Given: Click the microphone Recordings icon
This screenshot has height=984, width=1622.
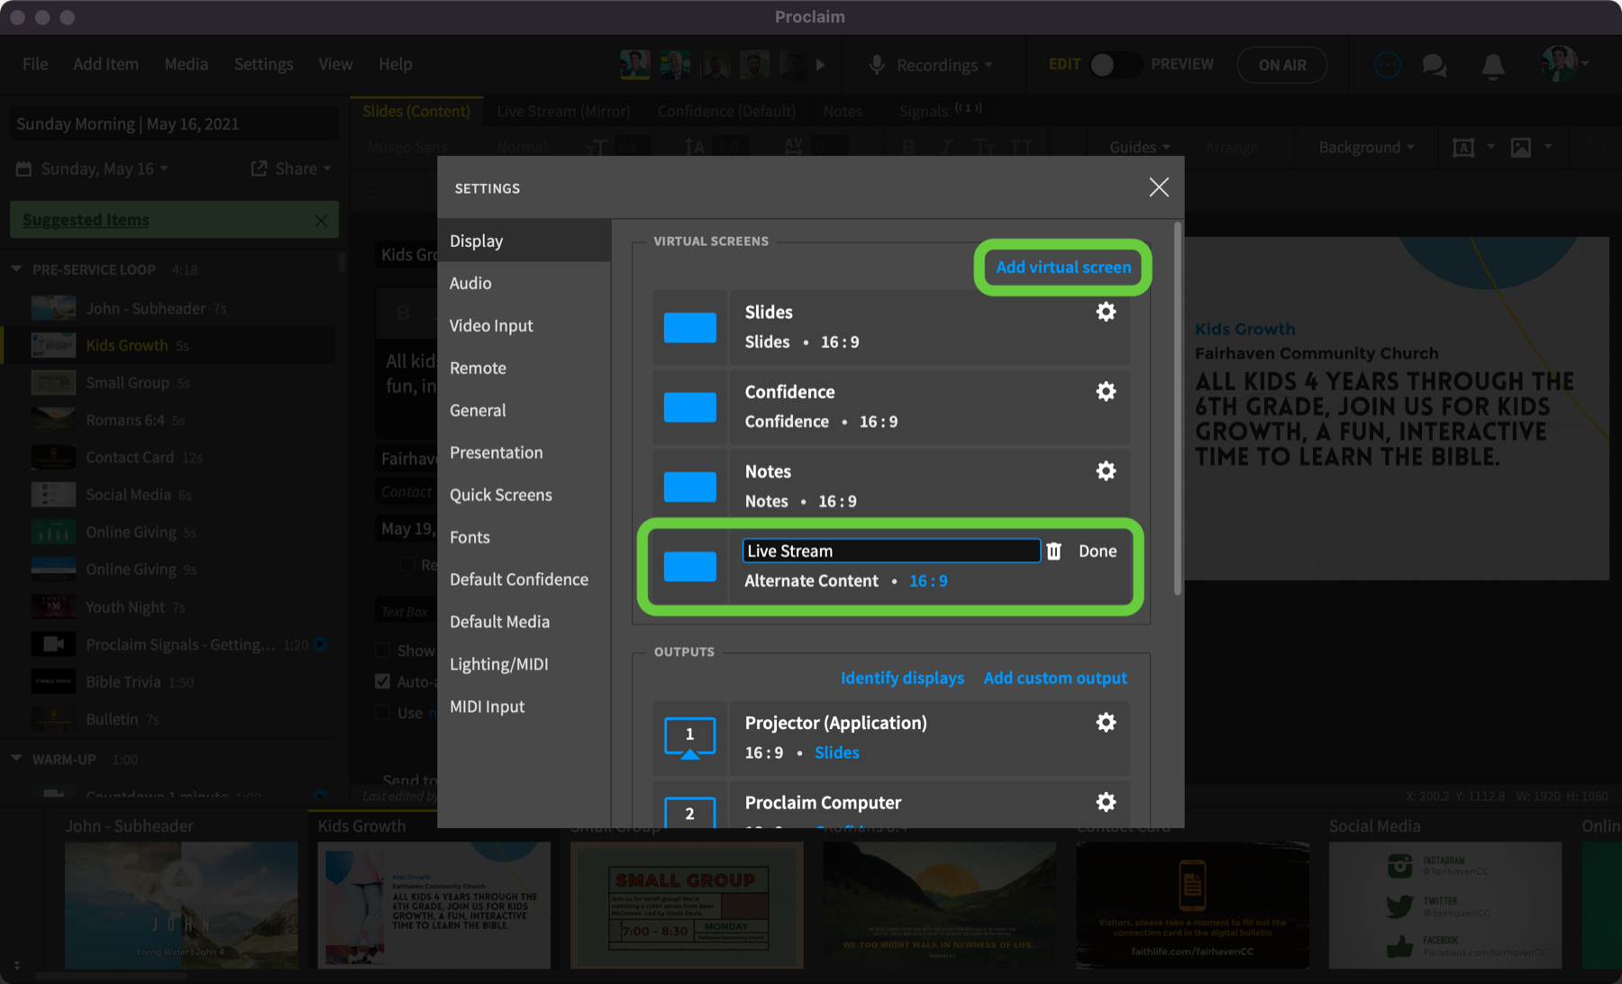Looking at the screenshot, I should click(x=876, y=65).
